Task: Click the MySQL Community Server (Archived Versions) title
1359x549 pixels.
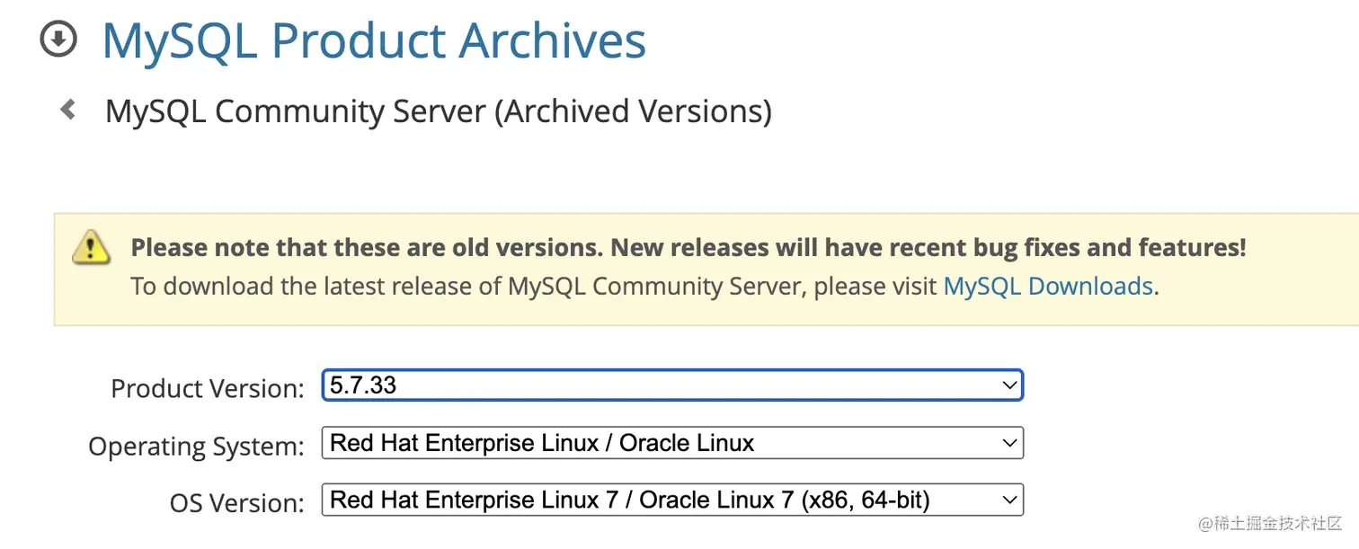Action: click(439, 111)
